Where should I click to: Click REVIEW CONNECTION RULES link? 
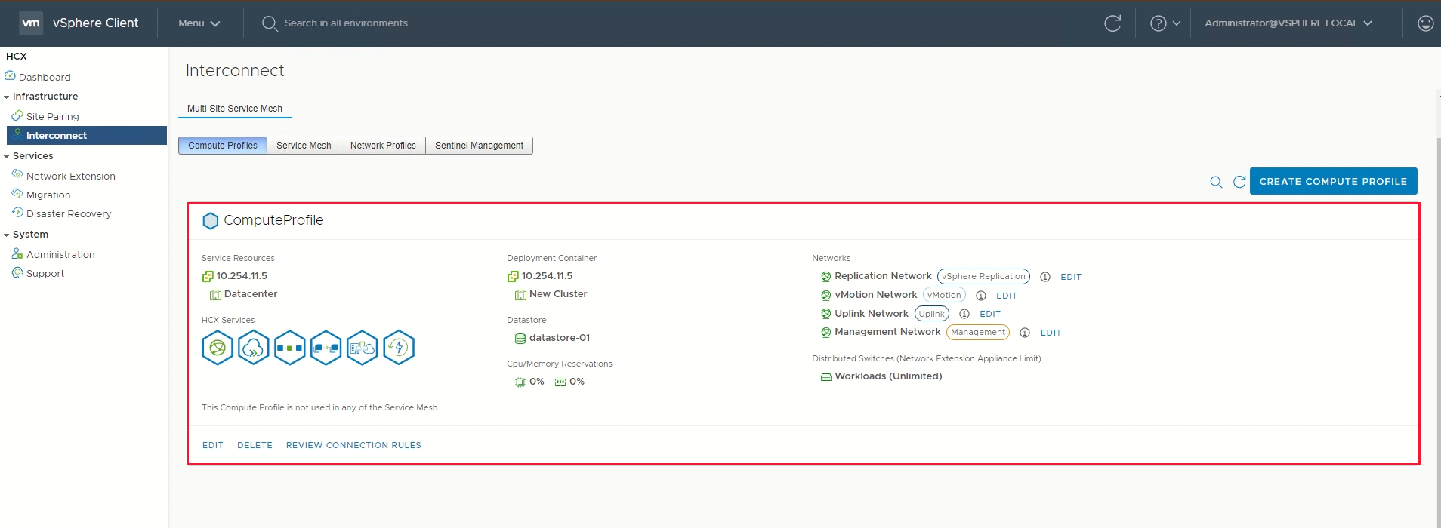[353, 445]
